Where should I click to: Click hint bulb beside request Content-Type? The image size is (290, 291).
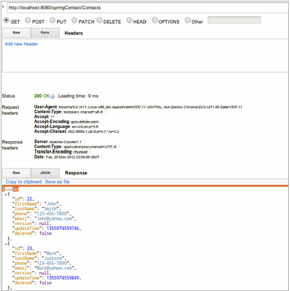(x=105, y=112)
